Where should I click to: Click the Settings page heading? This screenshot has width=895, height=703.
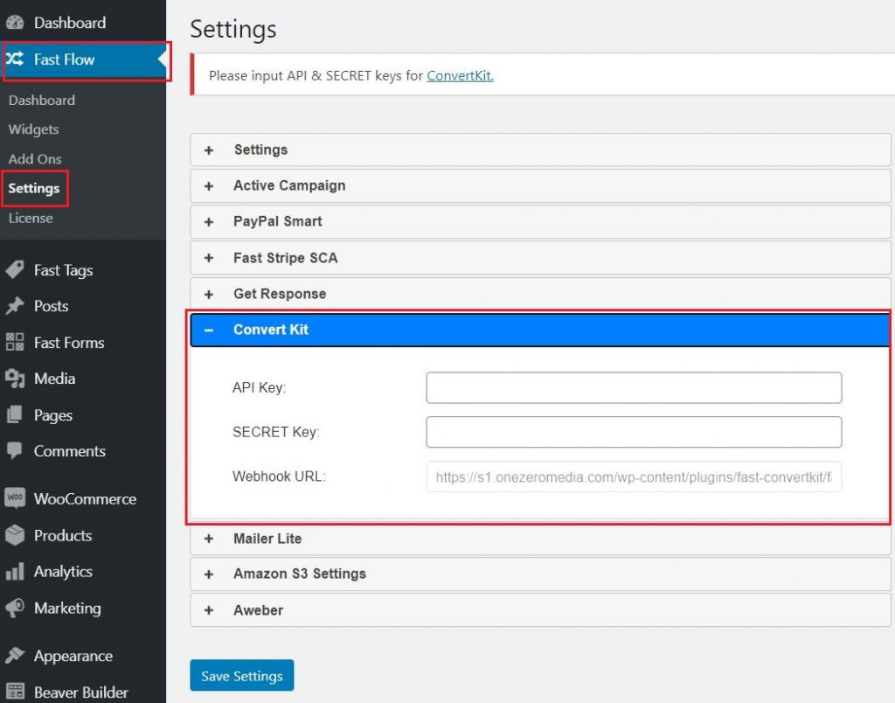[232, 29]
